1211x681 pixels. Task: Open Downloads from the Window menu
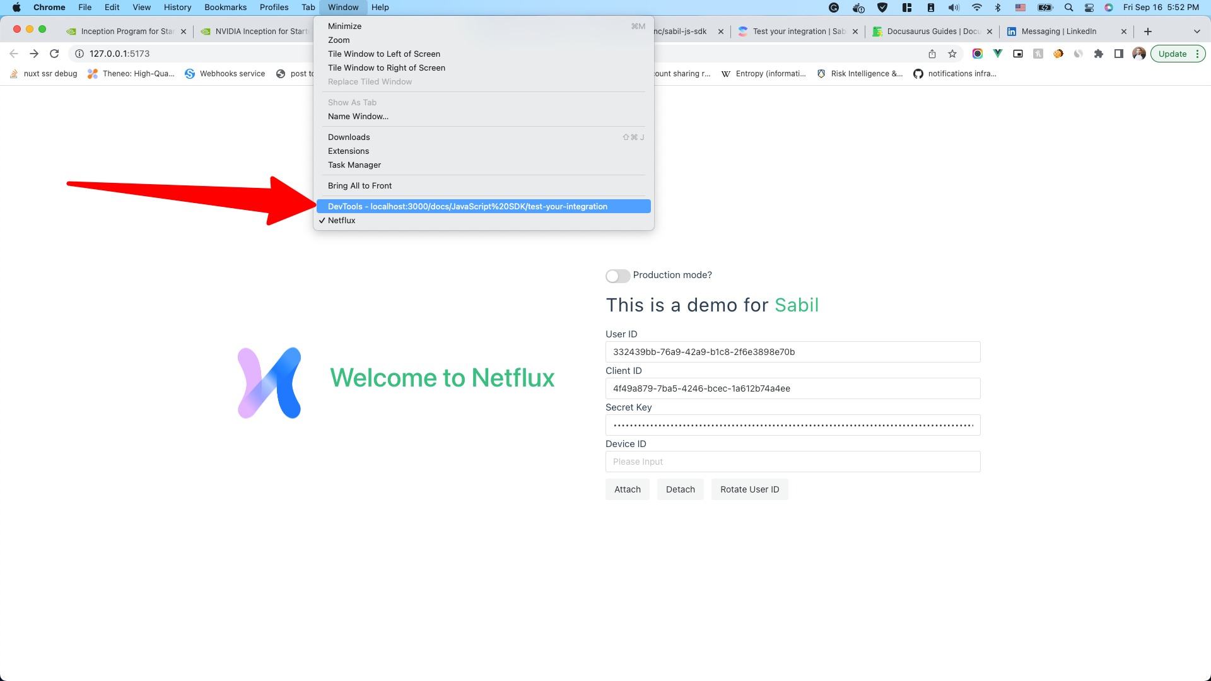point(483,137)
